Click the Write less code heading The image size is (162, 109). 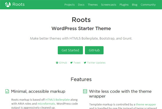[120, 94]
